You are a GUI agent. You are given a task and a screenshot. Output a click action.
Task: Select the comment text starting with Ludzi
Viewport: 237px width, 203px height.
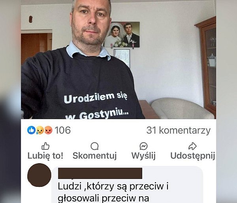[113, 192]
